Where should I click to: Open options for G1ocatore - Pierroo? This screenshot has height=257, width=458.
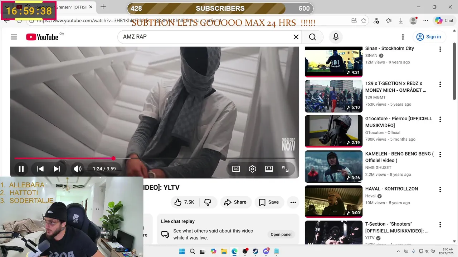[x=440, y=119]
